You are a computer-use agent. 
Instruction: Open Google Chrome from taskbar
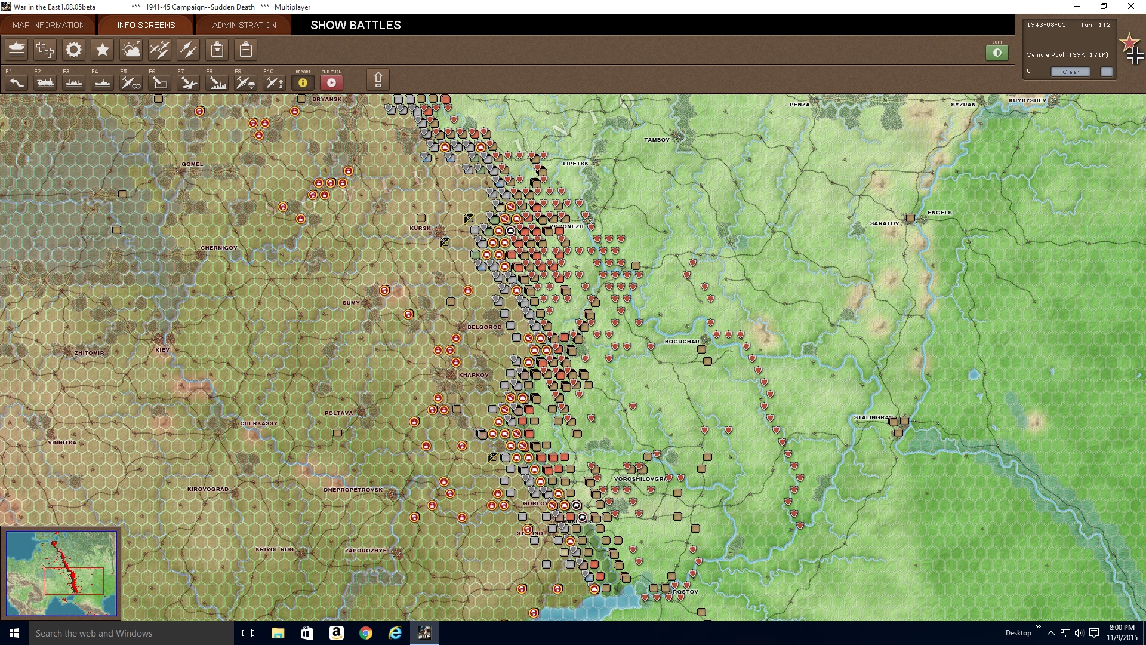click(x=366, y=633)
